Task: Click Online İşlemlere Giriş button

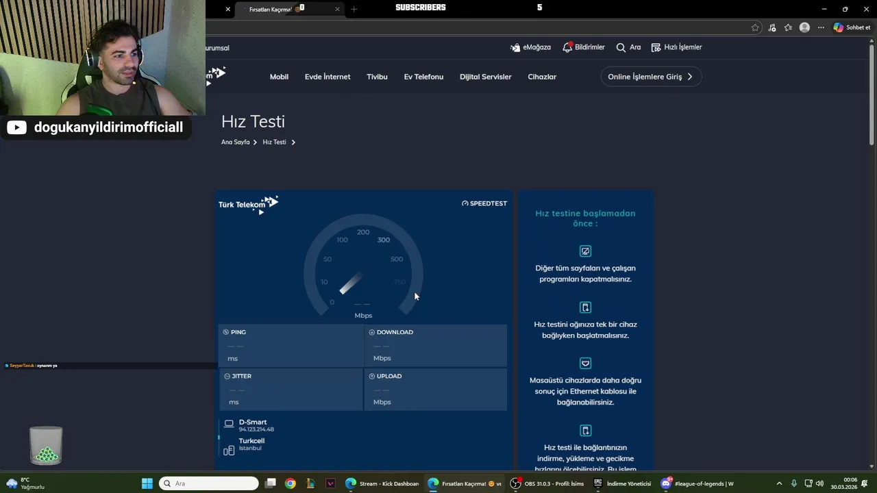Action: pos(650,77)
